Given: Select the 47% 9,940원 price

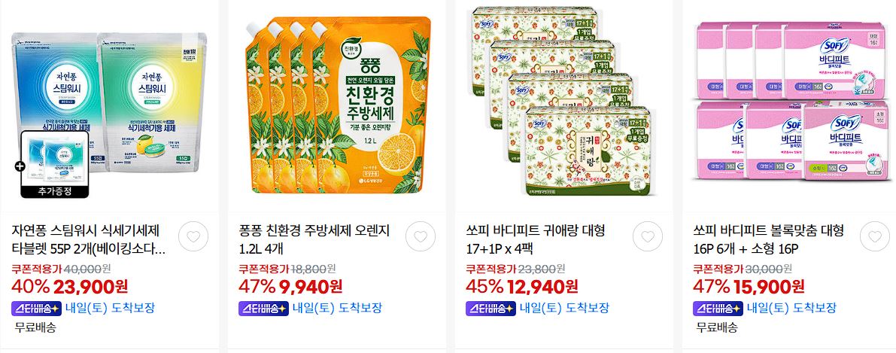Looking at the screenshot, I should pyautogui.click(x=290, y=286).
